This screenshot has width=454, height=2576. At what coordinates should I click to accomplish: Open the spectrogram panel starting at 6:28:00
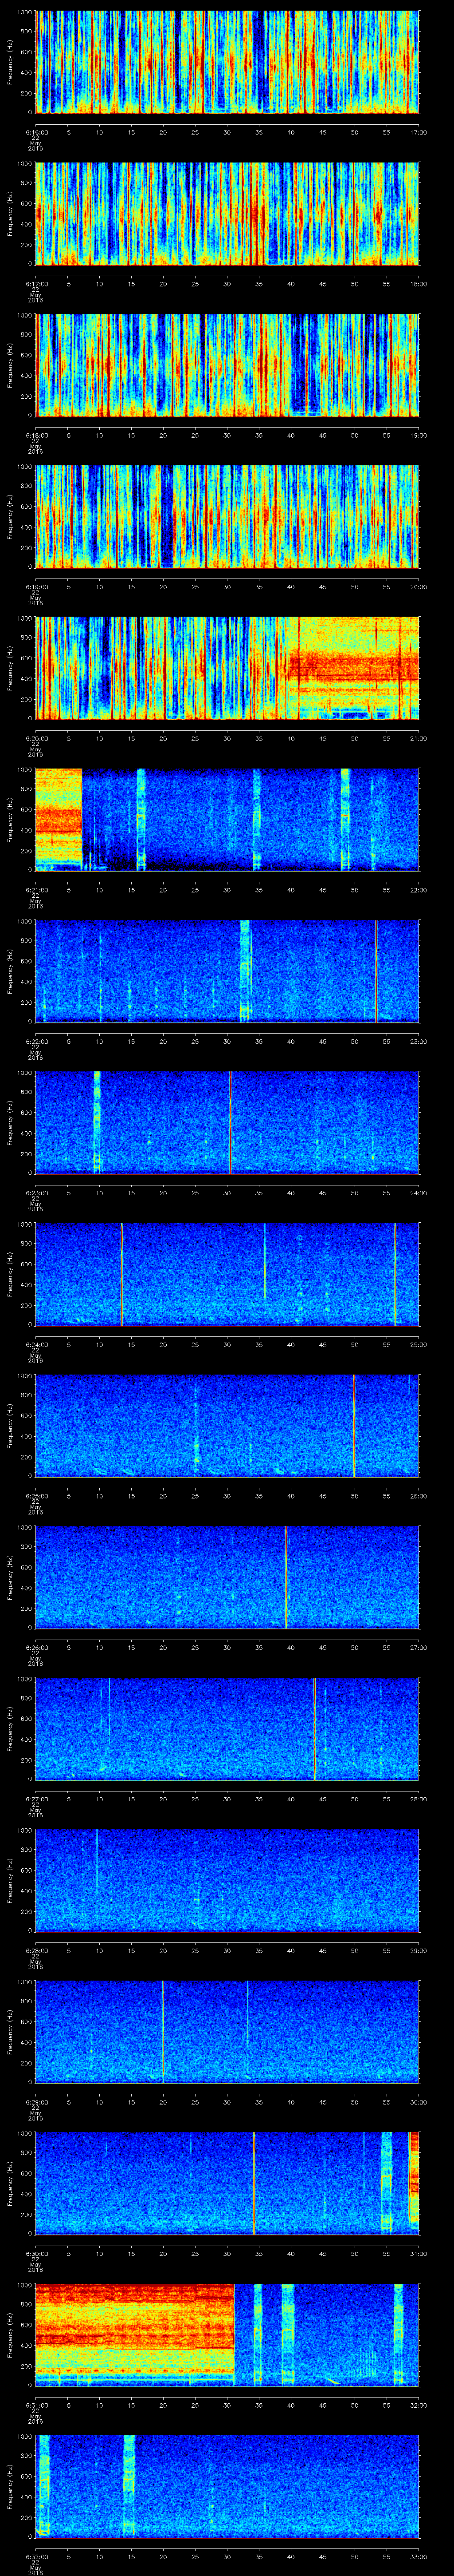[227, 1880]
